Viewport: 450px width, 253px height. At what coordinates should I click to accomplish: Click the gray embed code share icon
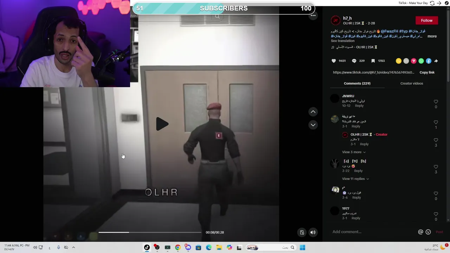pyautogui.click(x=406, y=61)
